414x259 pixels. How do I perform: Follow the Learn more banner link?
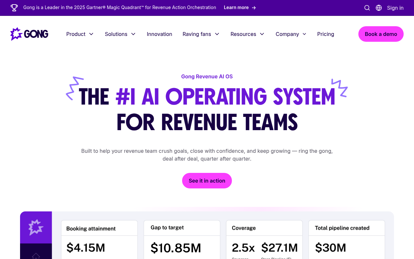(236, 7)
